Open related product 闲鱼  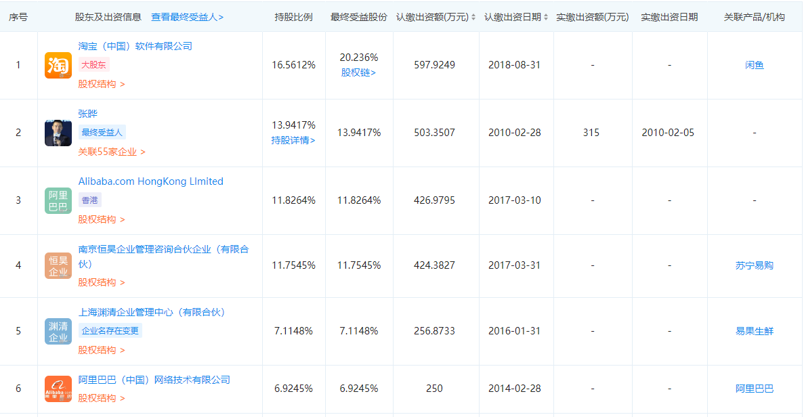coord(755,65)
